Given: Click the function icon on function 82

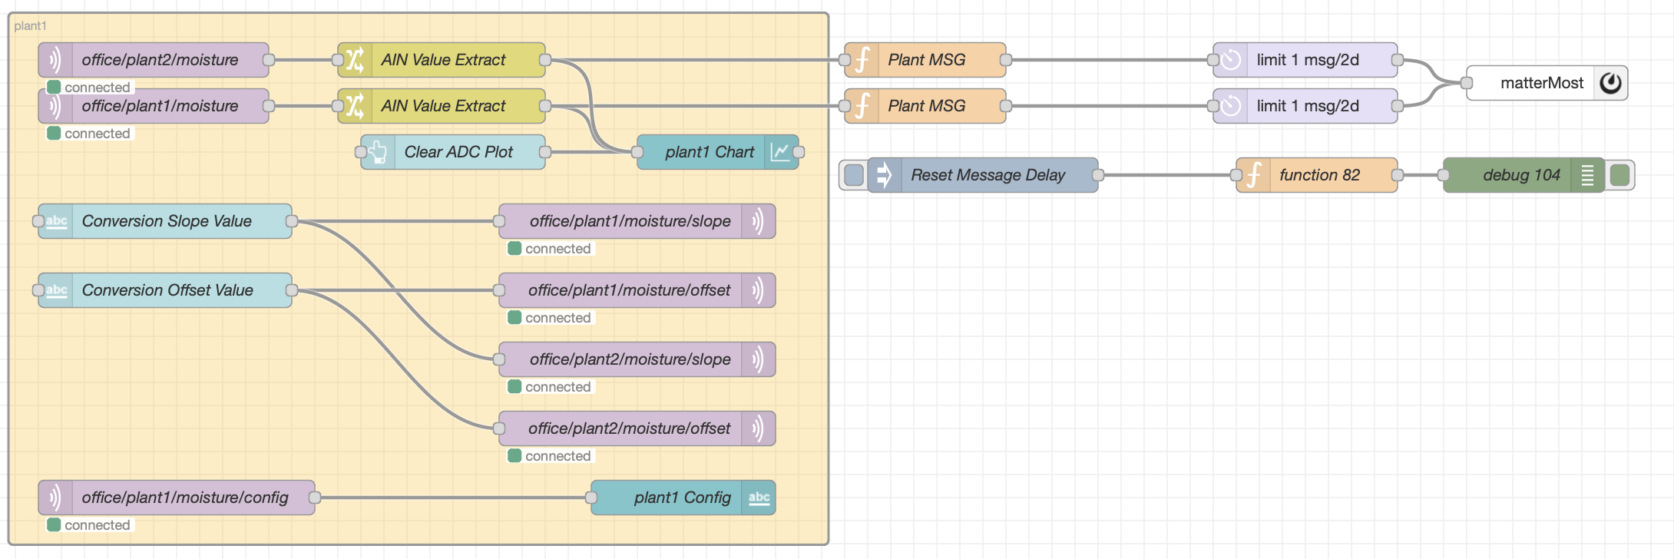Looking at the screenshot, I should (1253, 175).
